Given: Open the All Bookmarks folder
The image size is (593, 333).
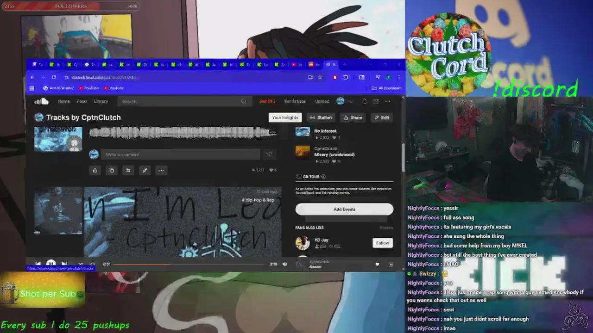Looking at the screenshot, I should pyautogui.click(x=386, y=88).
